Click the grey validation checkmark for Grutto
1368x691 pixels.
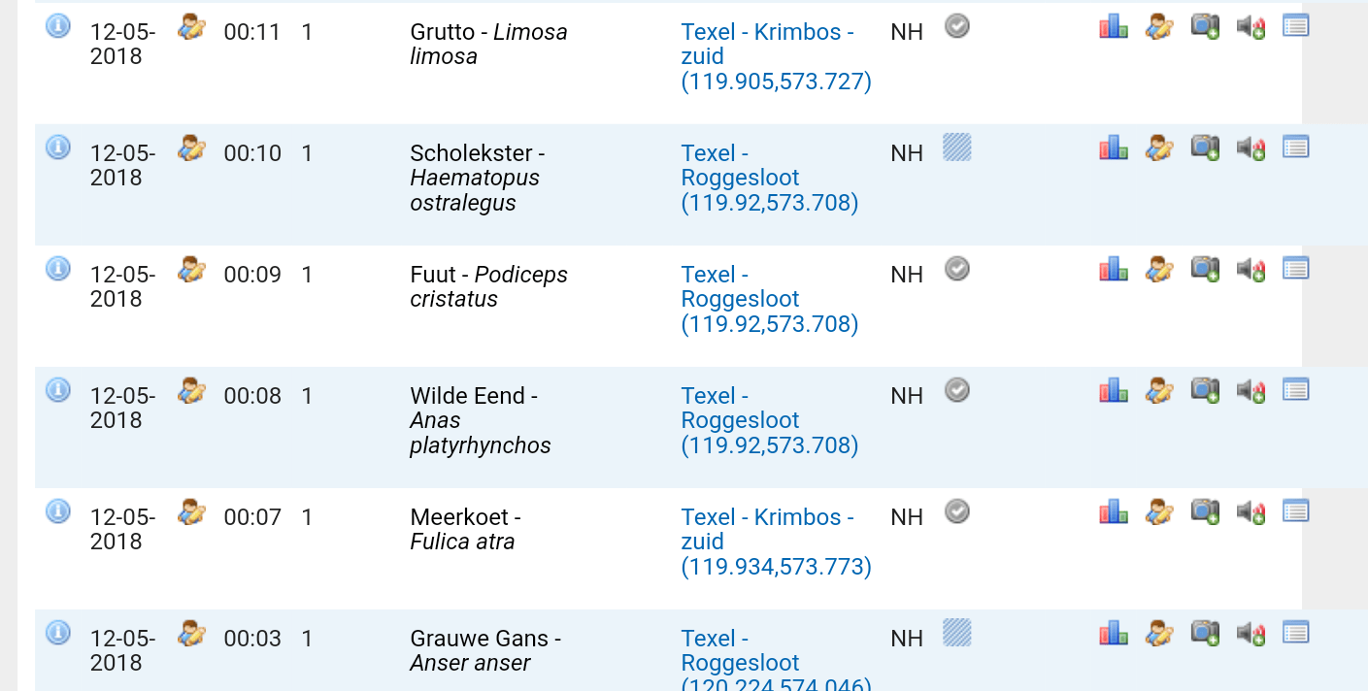point(957,26)
